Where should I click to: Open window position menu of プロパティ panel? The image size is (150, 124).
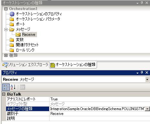[137, 73]
